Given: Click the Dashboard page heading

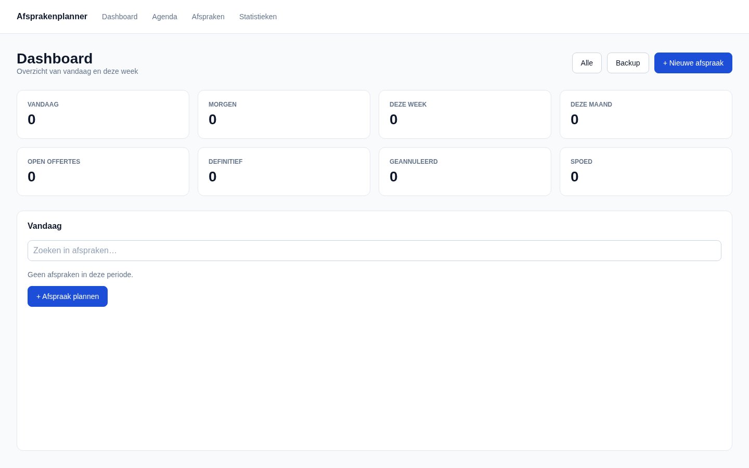Looking at the screenshot, I should pos(55,58).
